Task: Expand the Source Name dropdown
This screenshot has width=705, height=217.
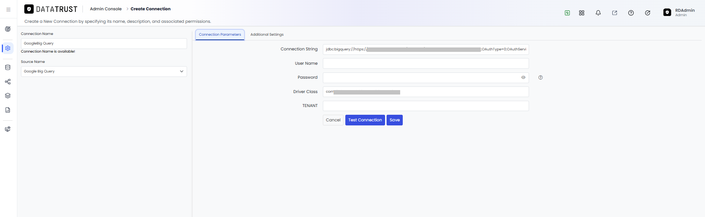Action: [x=104, y=71]
